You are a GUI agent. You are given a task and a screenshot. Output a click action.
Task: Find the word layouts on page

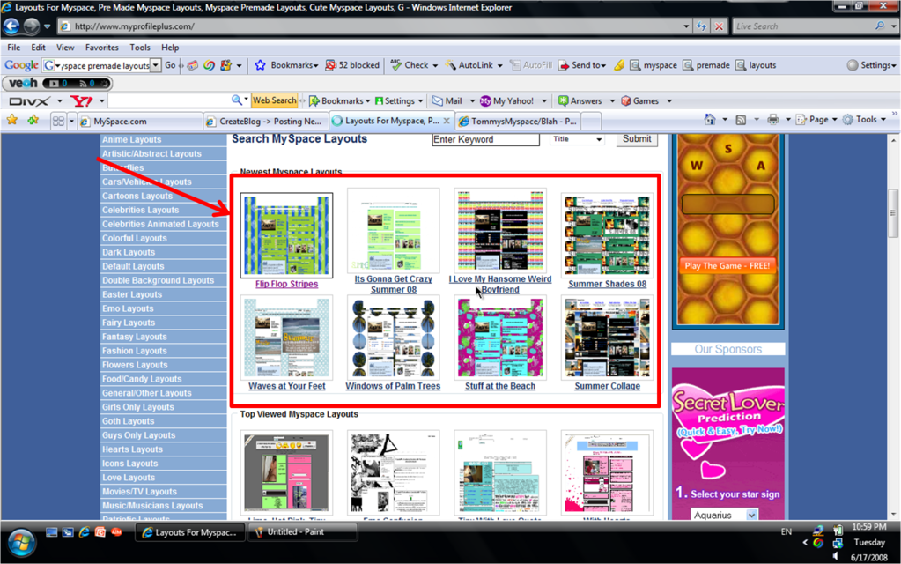click(x=756, y=65)
